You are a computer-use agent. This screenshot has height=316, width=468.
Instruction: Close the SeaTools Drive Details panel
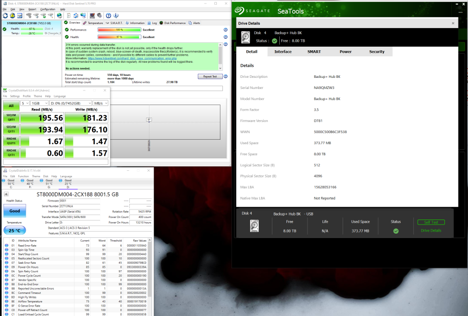click(x=453, y=23)
